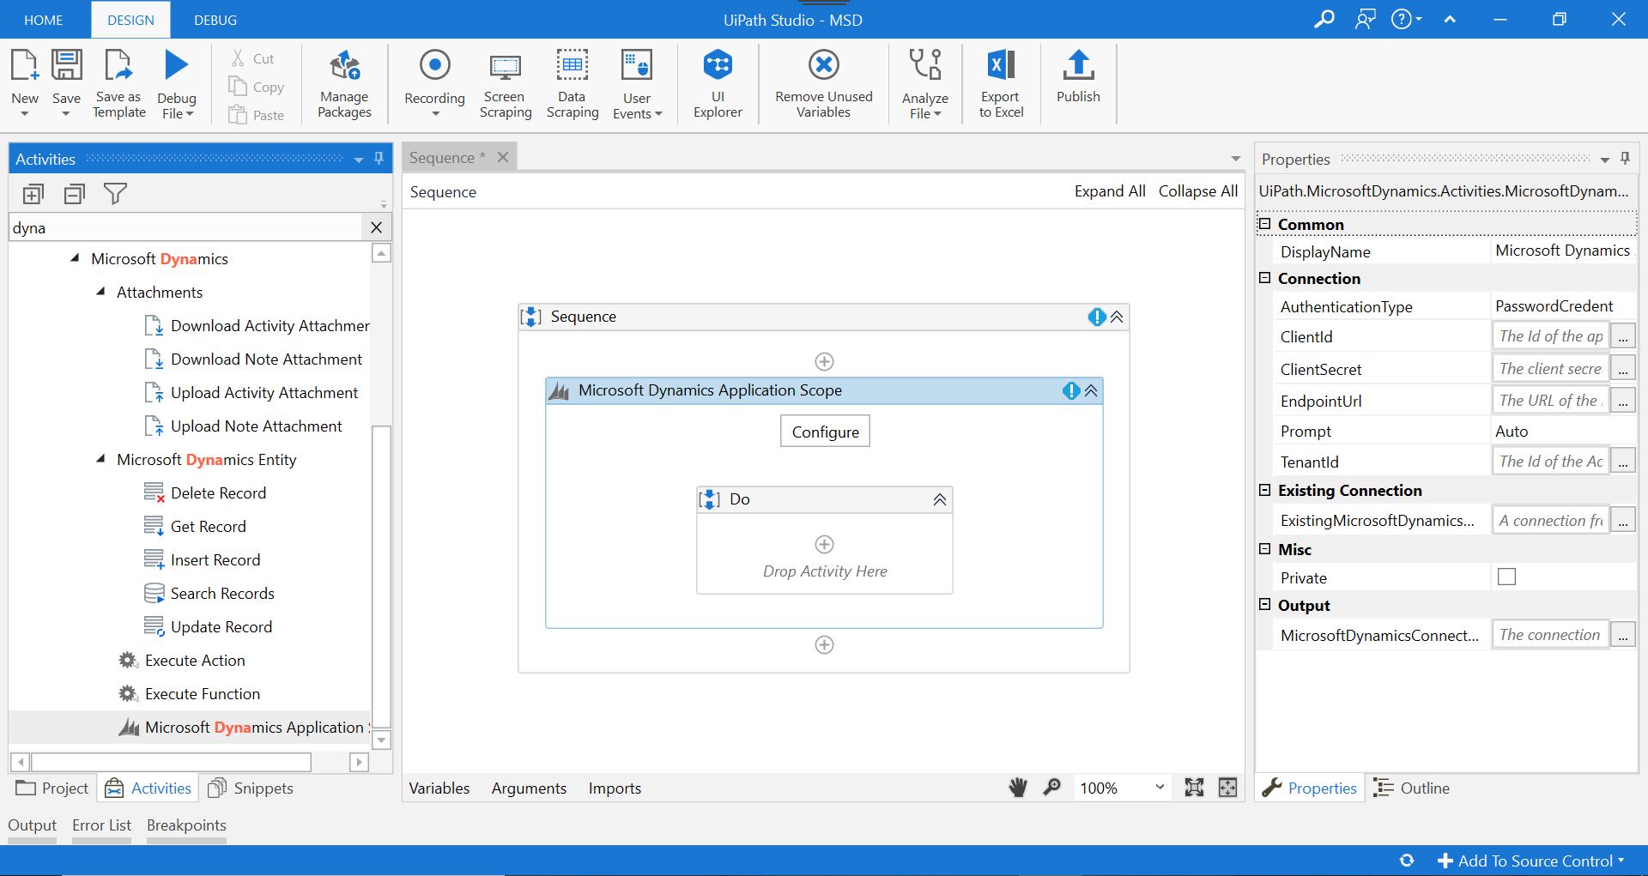The image size is (1648, 876).
Task: Pin the Properties panel
Action: click(x=1625, y=159)
